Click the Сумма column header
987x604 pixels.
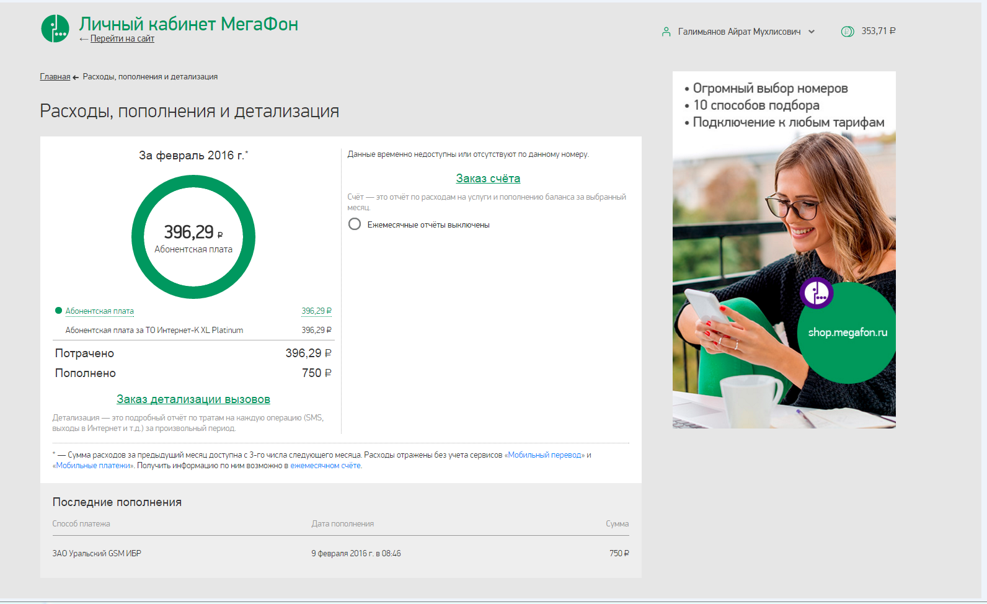(x=617, y=524)
